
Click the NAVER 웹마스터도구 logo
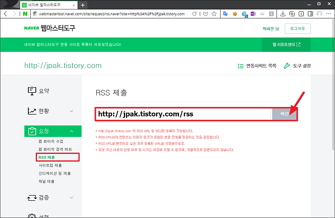[50, 28]
